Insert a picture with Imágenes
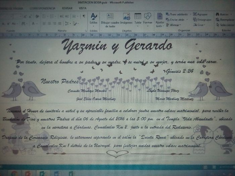The width and height of the screenshot is (235, 176). pyautogui.click(x=126, y=18)
